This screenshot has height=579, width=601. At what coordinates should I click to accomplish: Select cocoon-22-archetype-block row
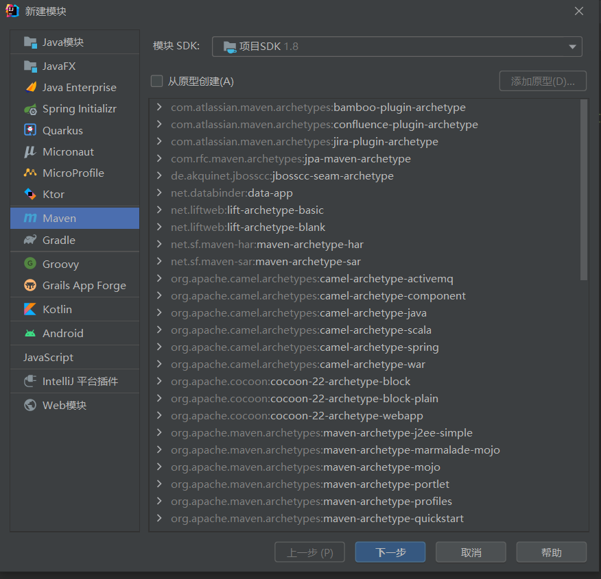tap(365, 381)
